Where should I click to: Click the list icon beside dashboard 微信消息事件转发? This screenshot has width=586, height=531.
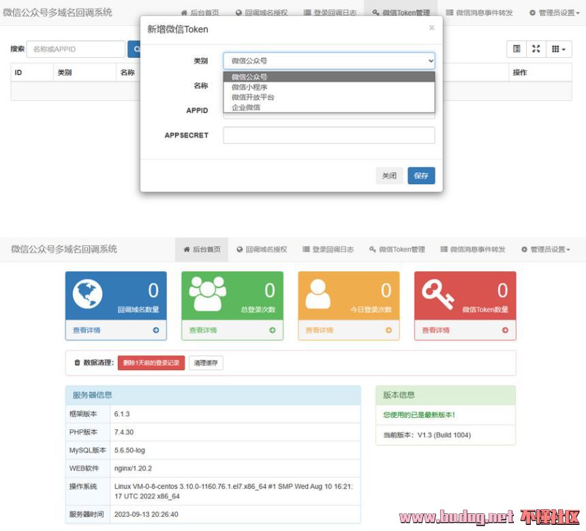pyautogui.click(x=444, y=249)
